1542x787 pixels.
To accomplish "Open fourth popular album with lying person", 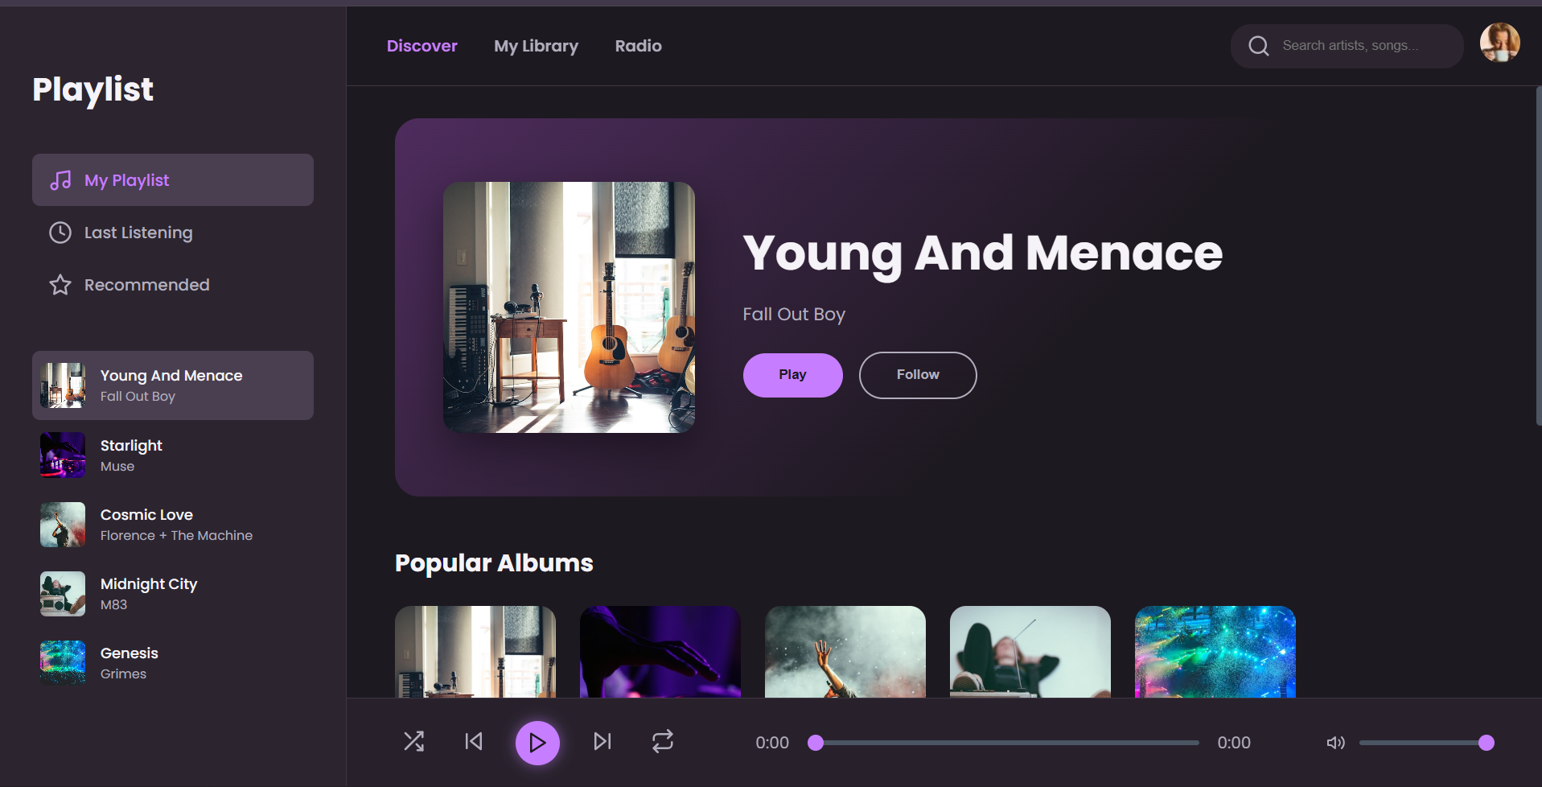I will pyautogui.click(x=1030, y=652).
